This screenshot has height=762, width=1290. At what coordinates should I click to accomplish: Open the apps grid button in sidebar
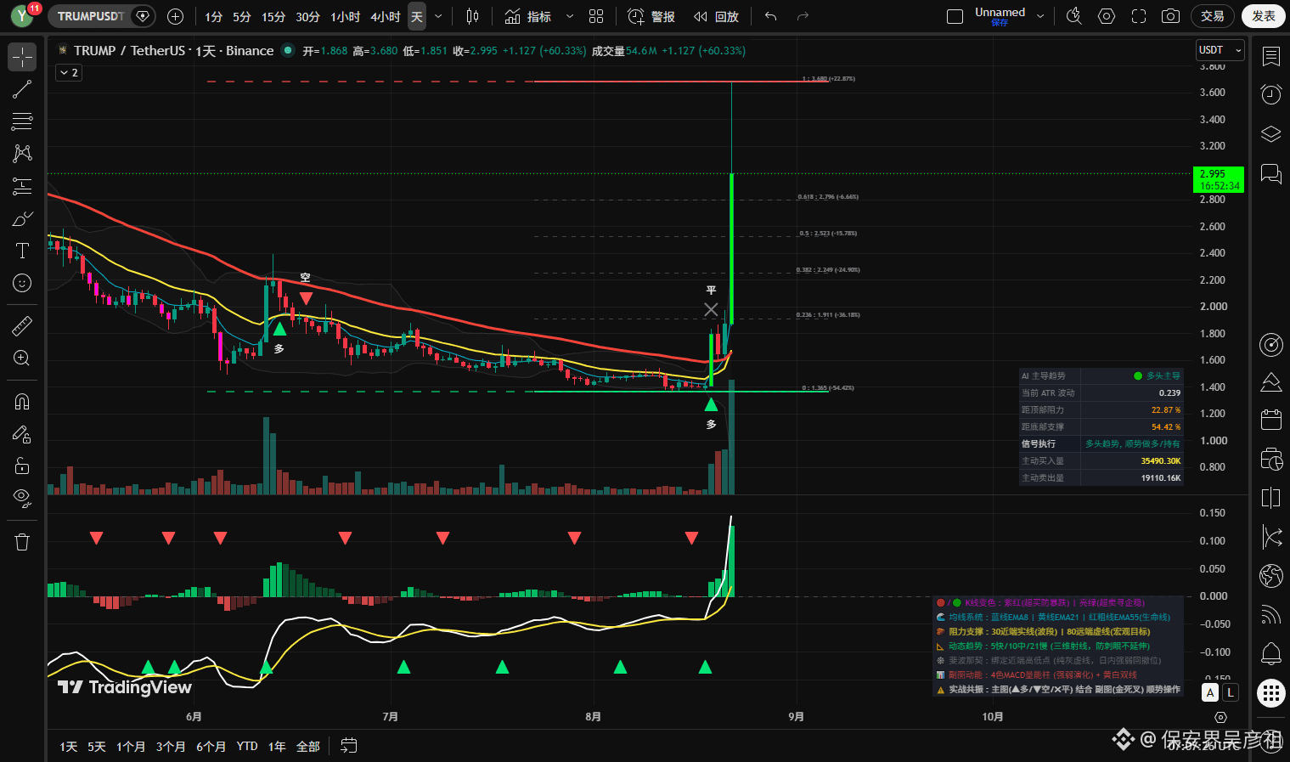click(x=1271, y=693)
